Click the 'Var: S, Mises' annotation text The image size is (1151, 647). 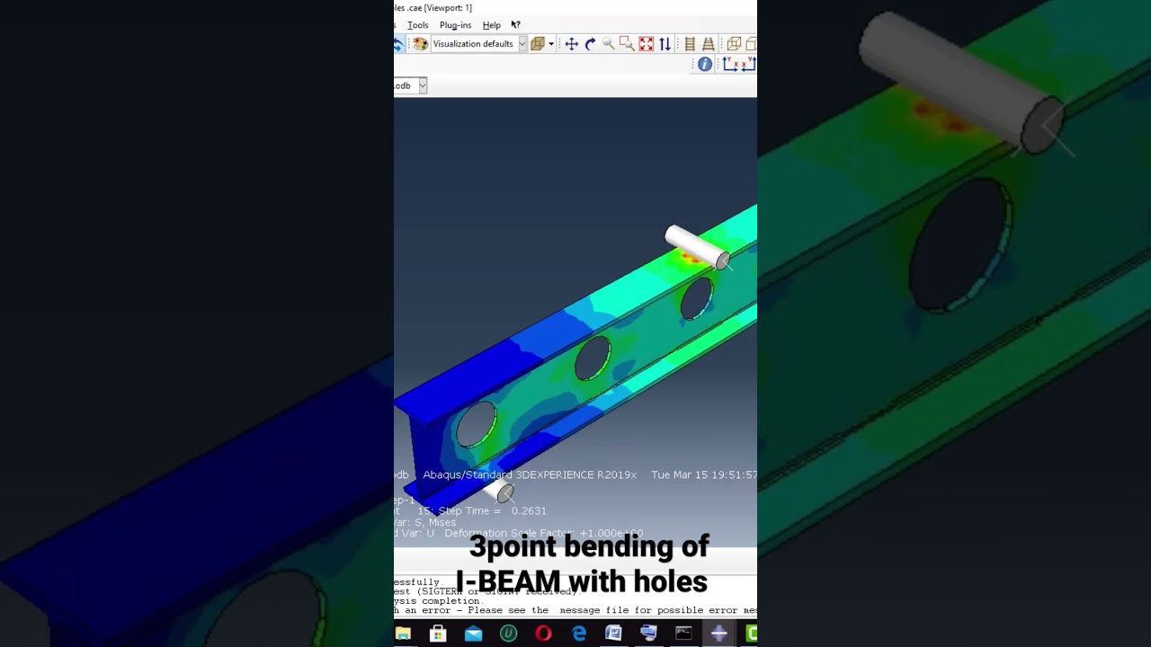pos(424,522)
